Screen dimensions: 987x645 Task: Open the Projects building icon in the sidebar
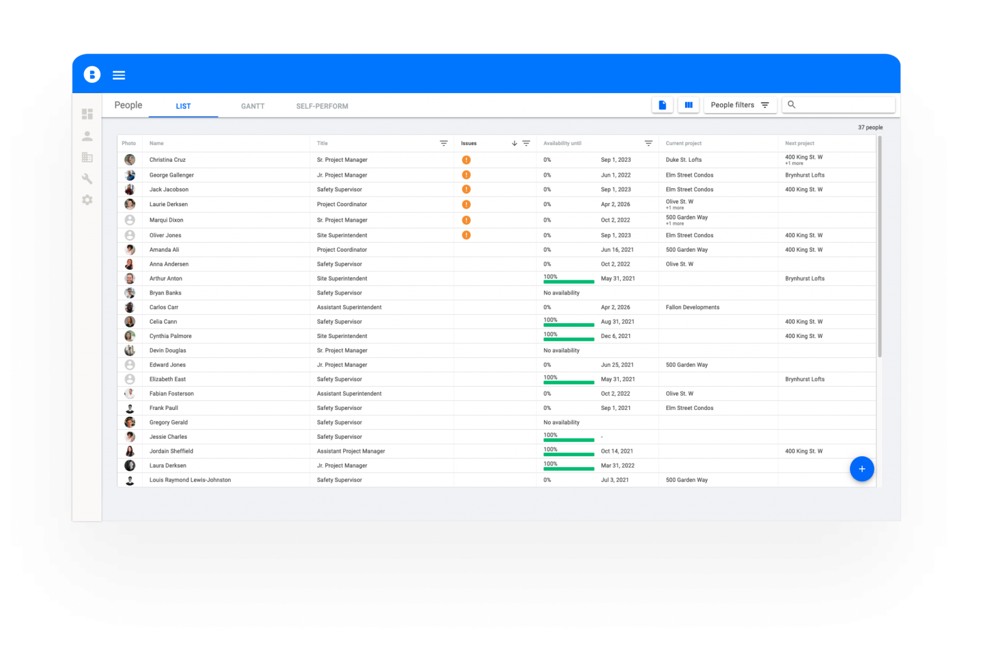click(x=87, y=157)
